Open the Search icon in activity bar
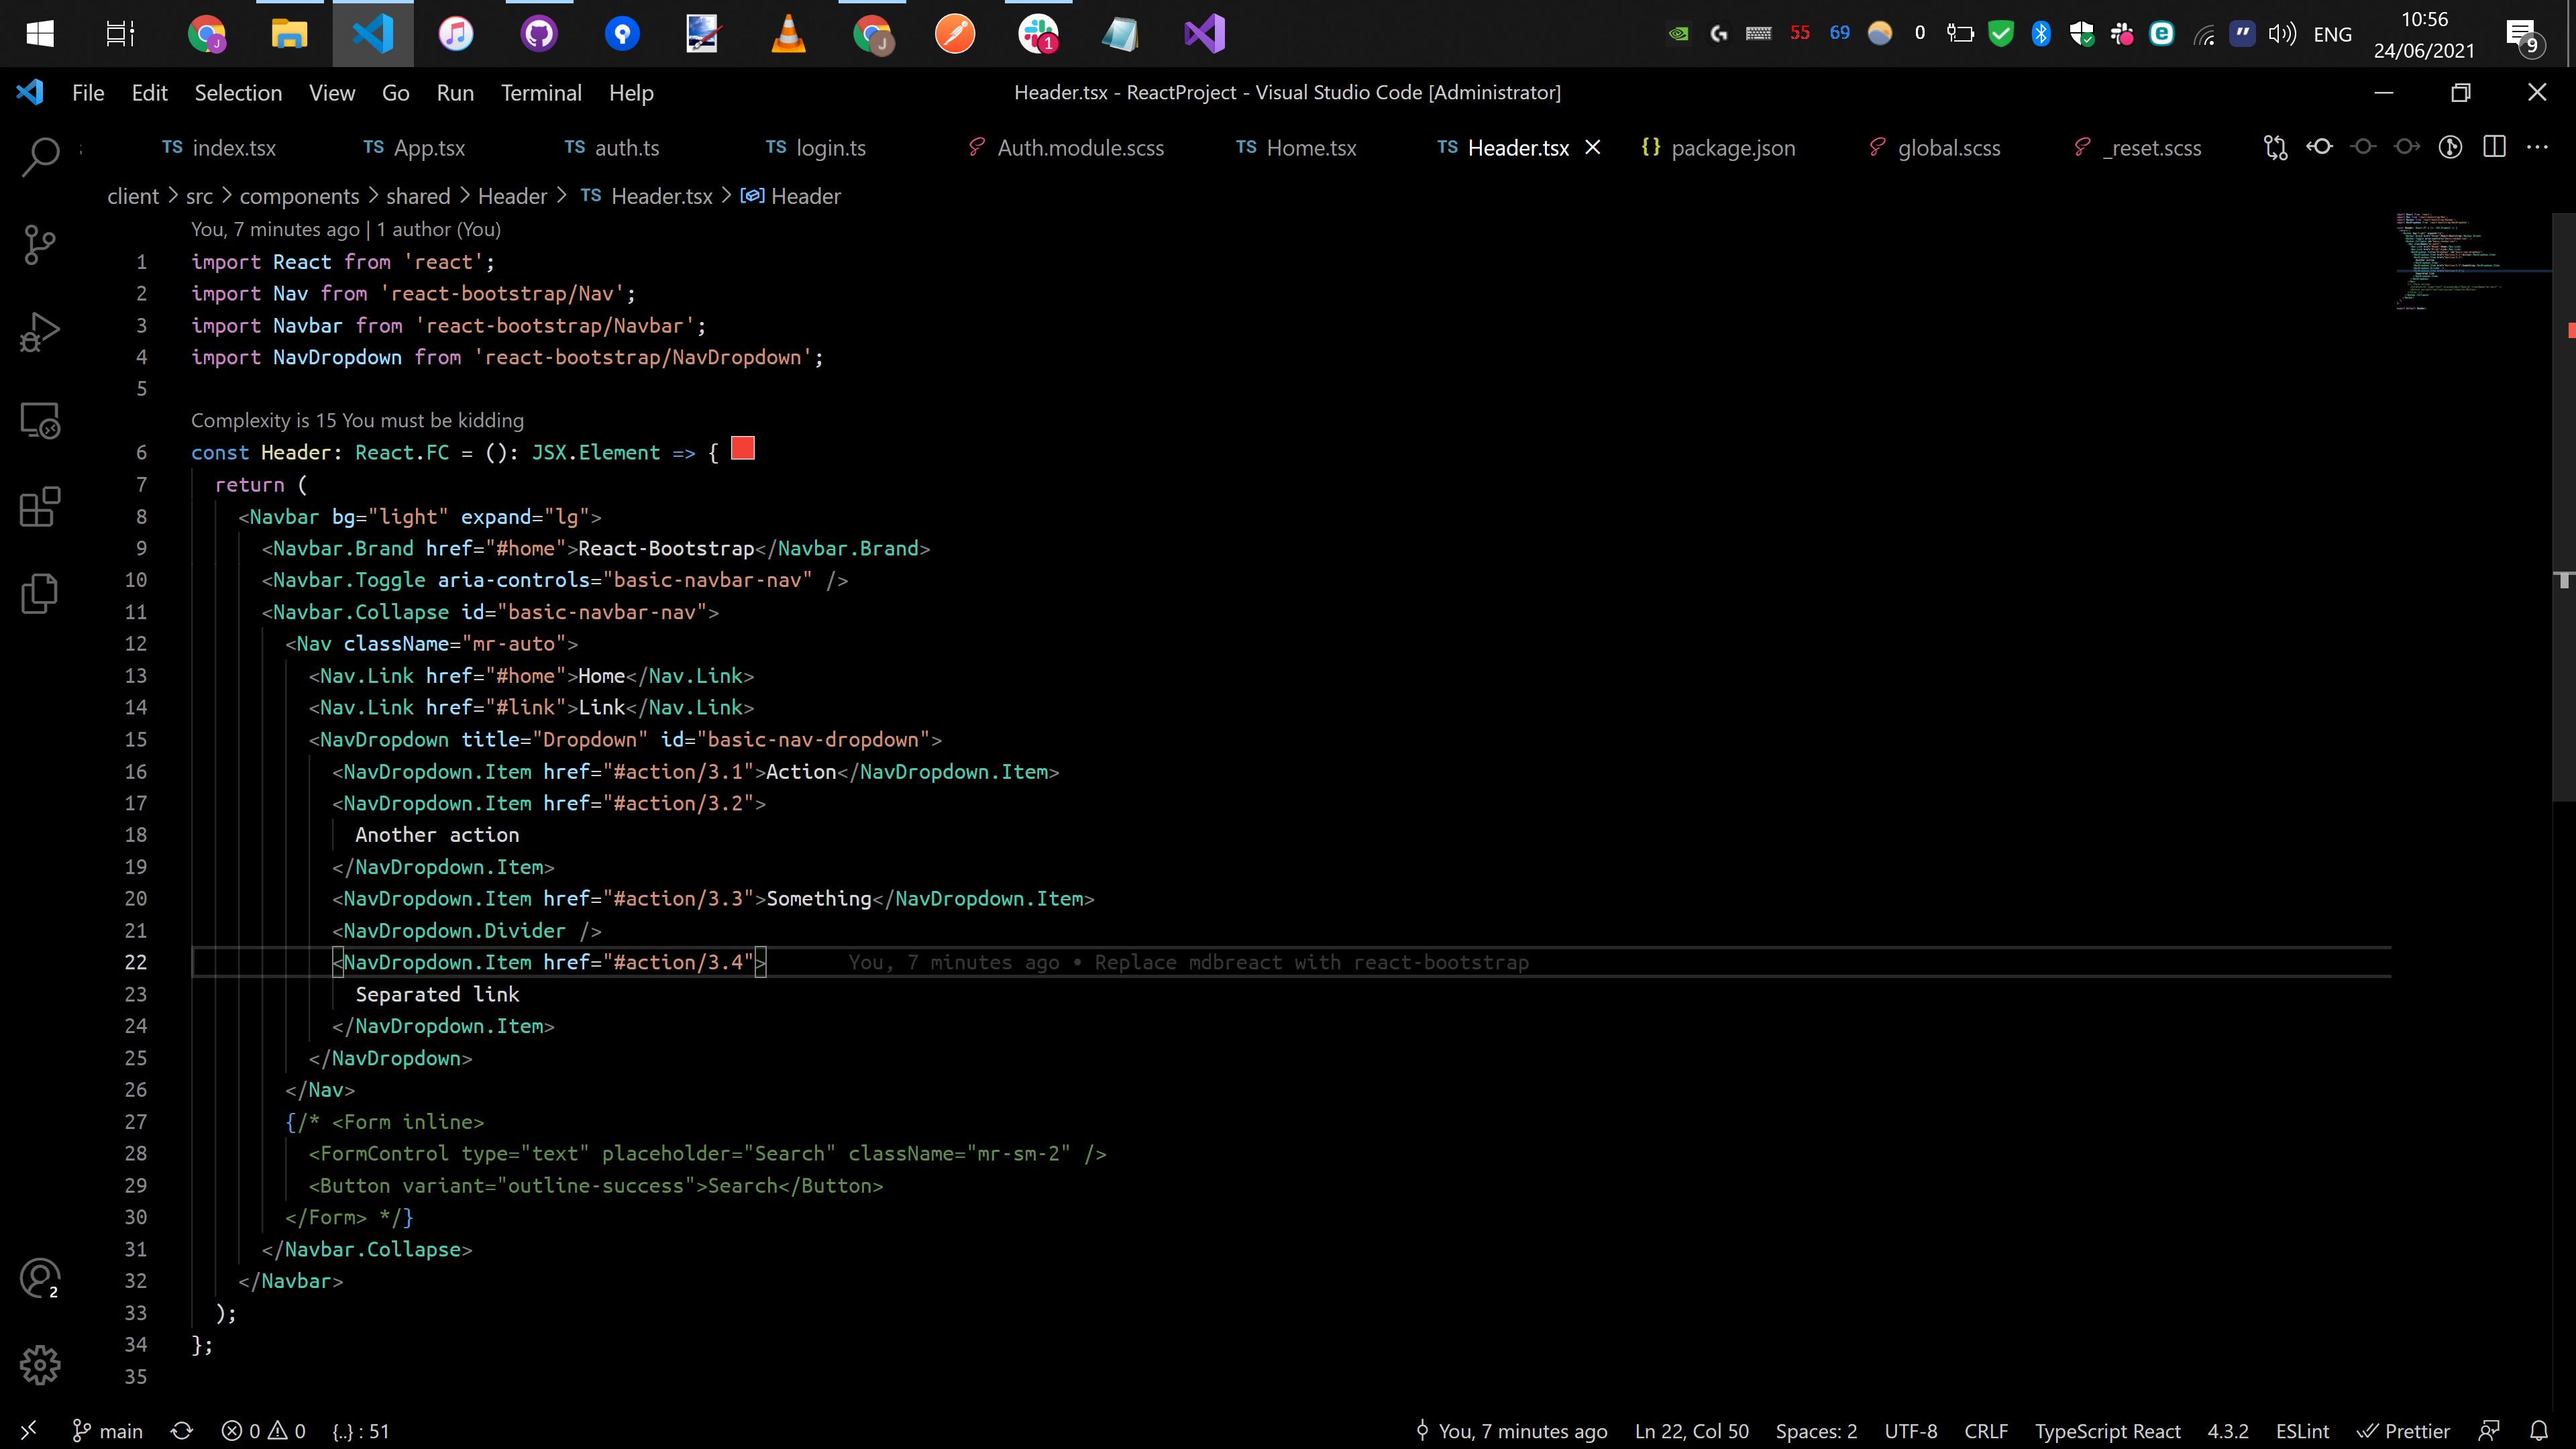The height and width of the screenshot is (1449, 2576). coord(39,157)
